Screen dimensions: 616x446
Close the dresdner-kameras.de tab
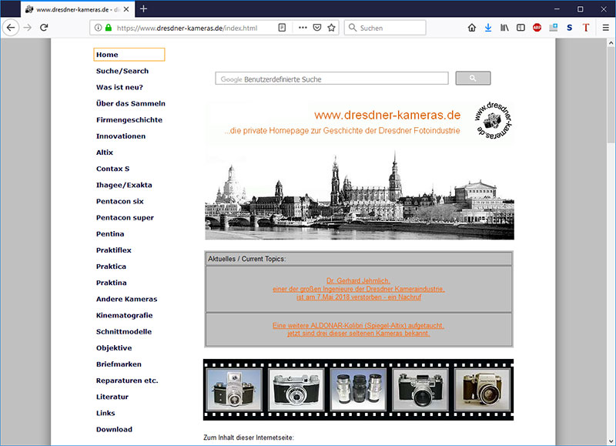(x=126, y=9)
